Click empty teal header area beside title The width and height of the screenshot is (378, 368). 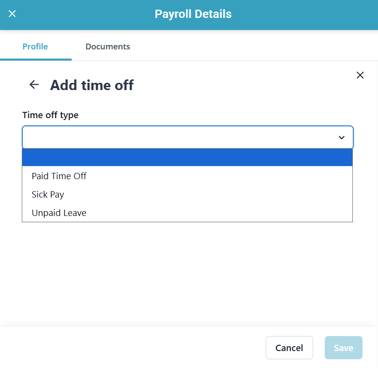tap(300, 15)
